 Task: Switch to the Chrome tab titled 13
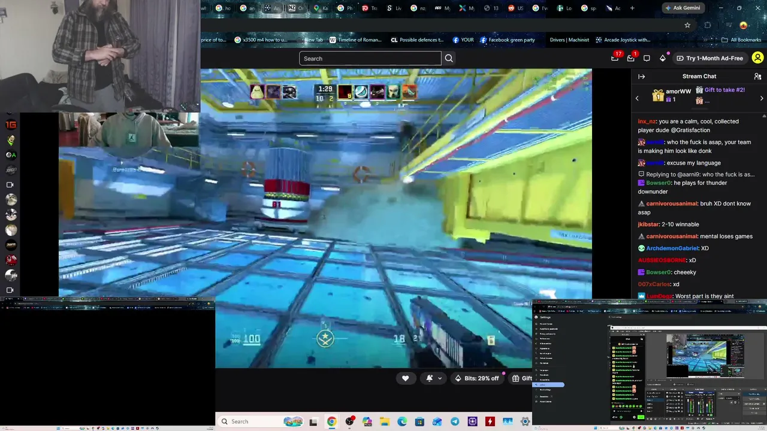[x=491, y=8]
